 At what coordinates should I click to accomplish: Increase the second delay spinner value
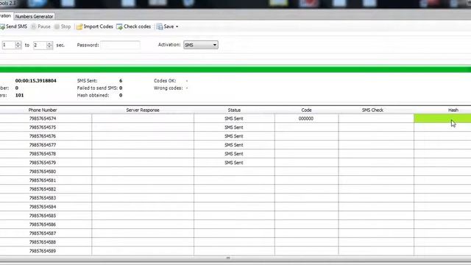[x=49, y=43]
